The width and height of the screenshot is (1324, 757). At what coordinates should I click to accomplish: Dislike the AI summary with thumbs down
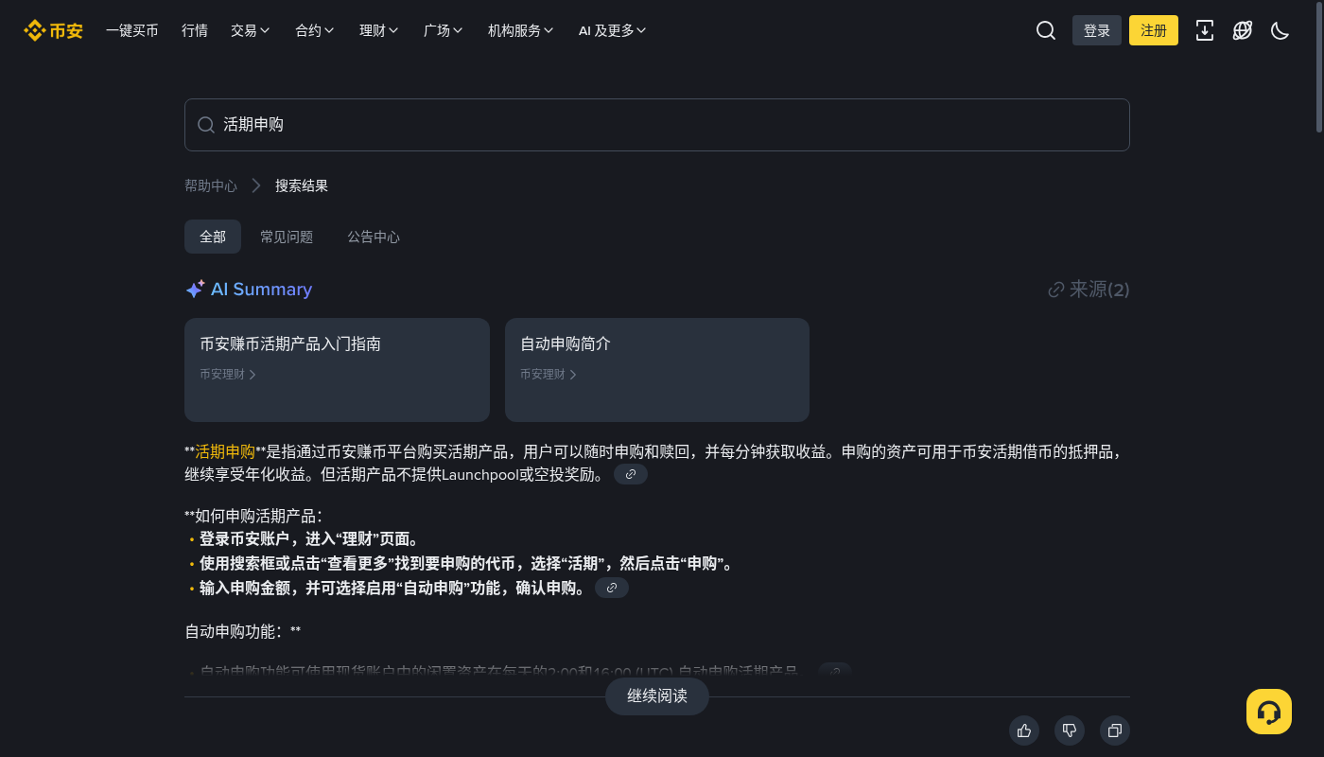tap(1070, 731)
